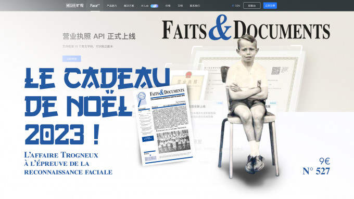Click the red emblem on business license
Viewport: 354px width, 199px height.
188,74
